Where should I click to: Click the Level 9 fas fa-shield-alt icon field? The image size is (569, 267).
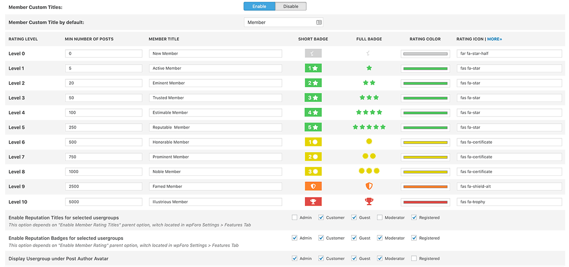coord(509,186)
